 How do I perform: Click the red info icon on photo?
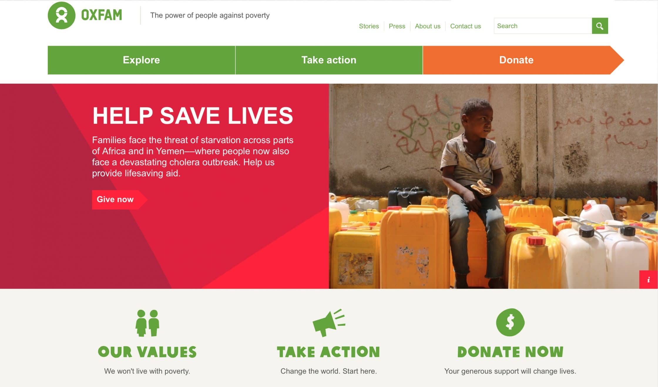point(648,280)
